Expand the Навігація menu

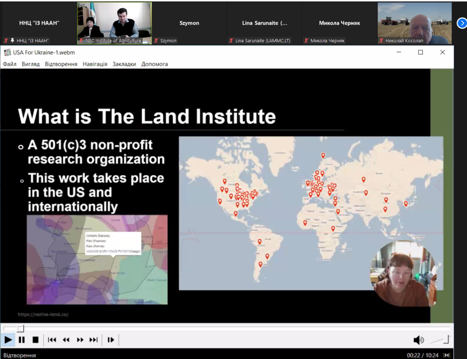95,64
